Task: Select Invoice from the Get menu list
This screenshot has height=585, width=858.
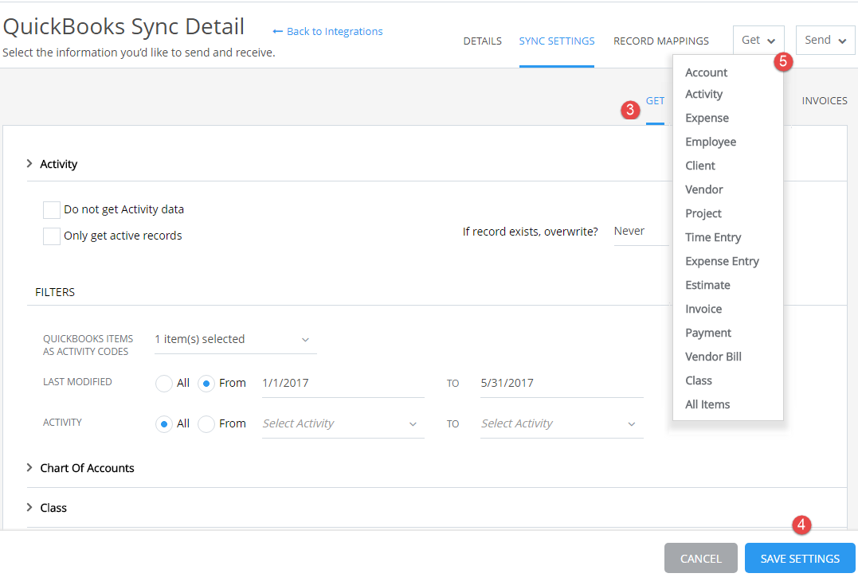Action: pyautogui.click(x=703, y=308)
